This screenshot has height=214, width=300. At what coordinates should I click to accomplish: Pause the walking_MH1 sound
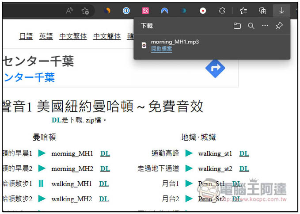tap(42, 183)
